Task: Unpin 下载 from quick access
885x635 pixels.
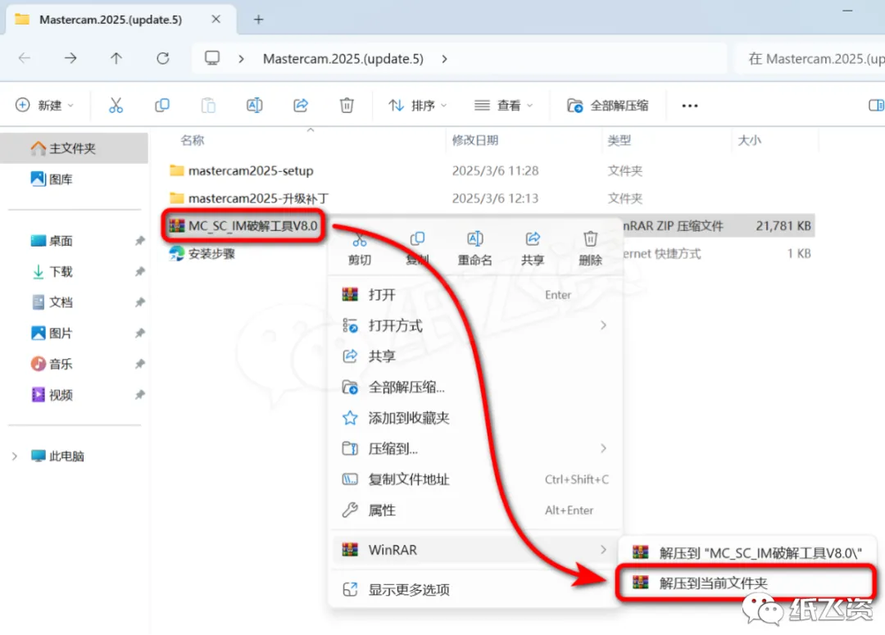Action: coord(139,272)
